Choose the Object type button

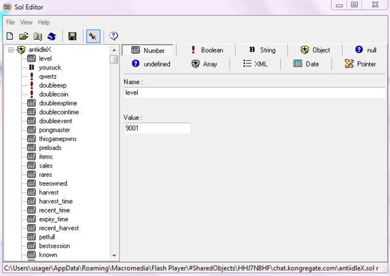point(314,50)
